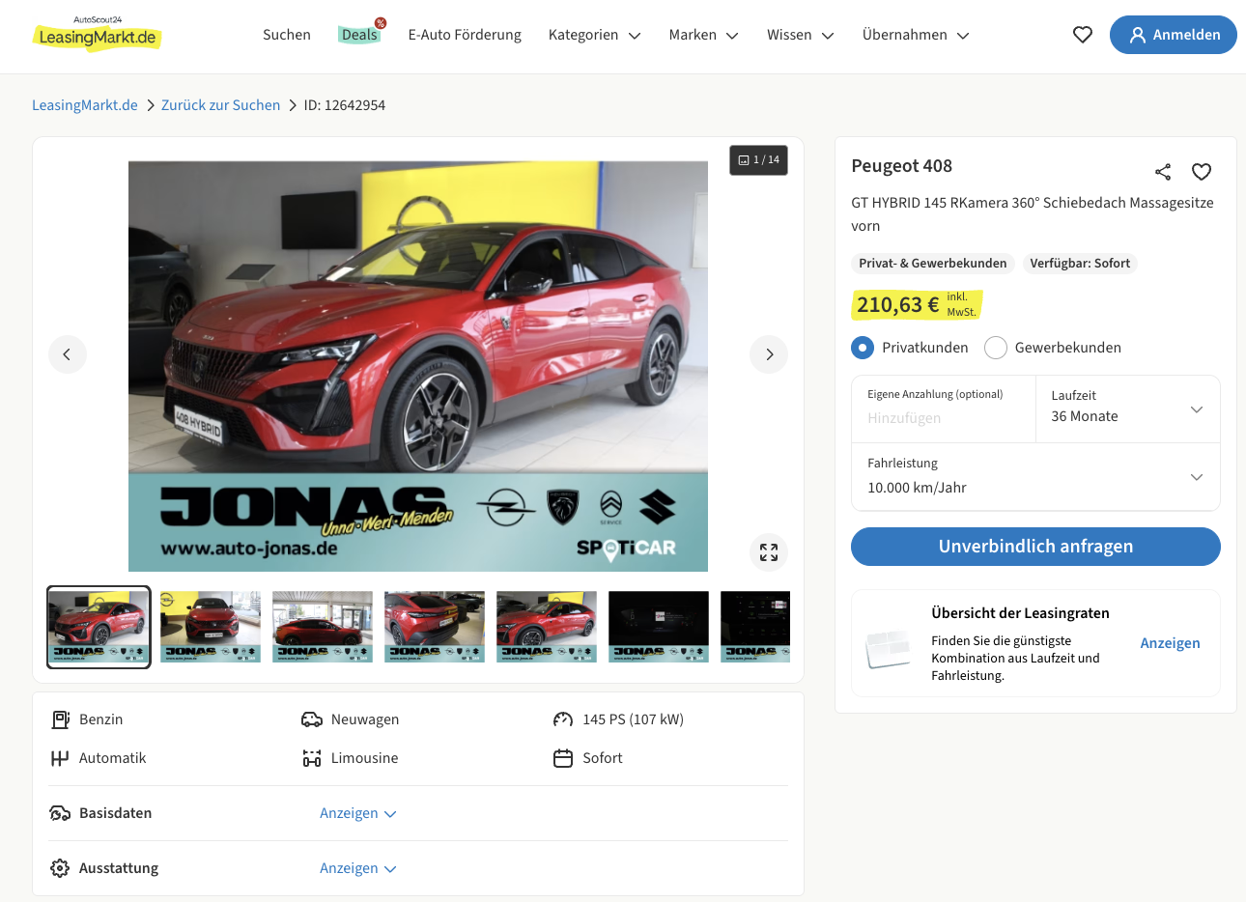This screenshot has height=902, width=1246.
Task: Click the Eigene Anzahlung input field
Action: tap(943, 418)
